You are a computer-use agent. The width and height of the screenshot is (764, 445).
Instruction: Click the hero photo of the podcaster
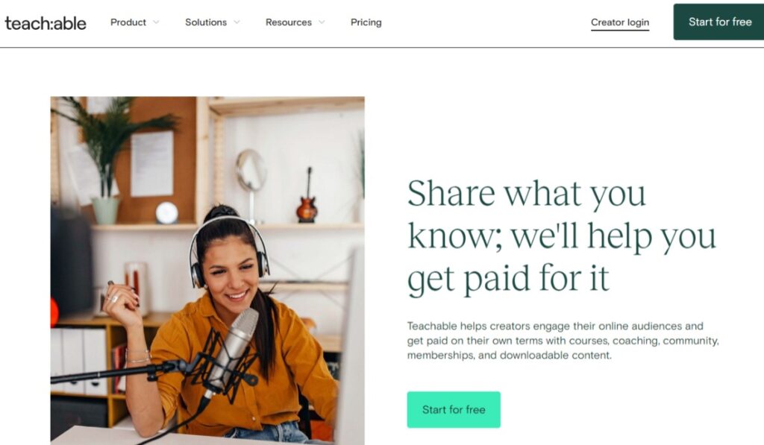point(207,271)
